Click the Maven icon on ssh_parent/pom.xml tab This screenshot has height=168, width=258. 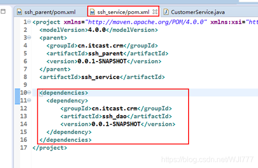click(20, 12)
